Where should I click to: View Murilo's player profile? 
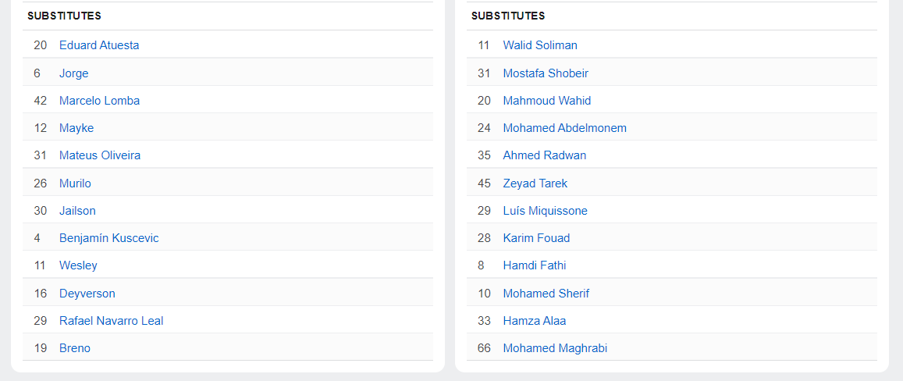tap(75, 183)
